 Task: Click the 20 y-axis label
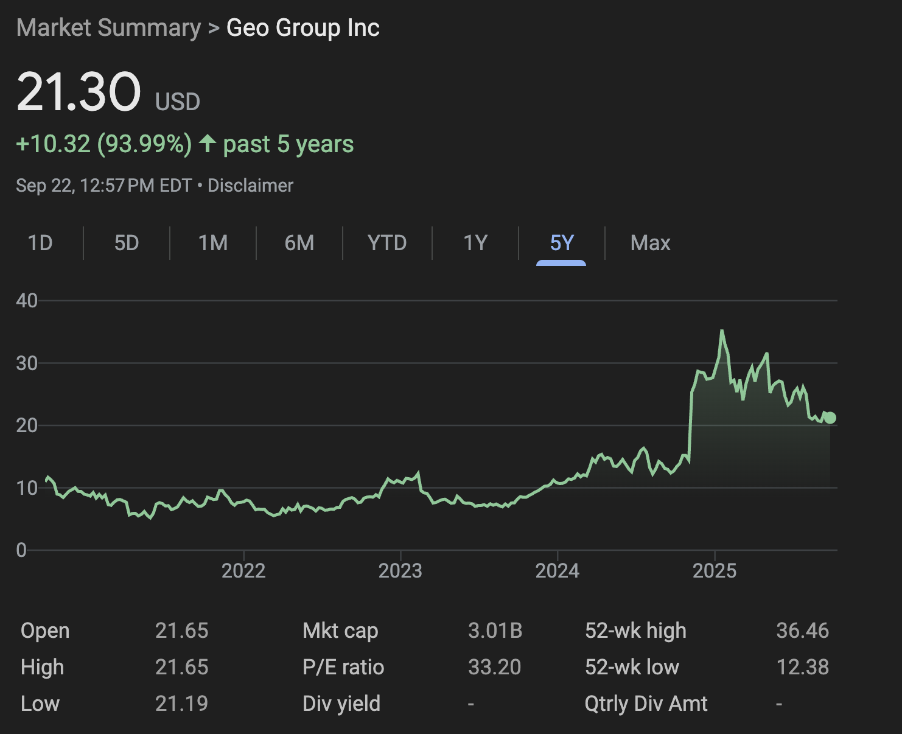point(27,425)
